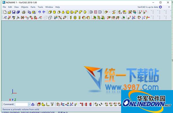The height and width of the screenshot is (113, 173).
Task: Dismiss the update notice with X
Action: [169, 7]
